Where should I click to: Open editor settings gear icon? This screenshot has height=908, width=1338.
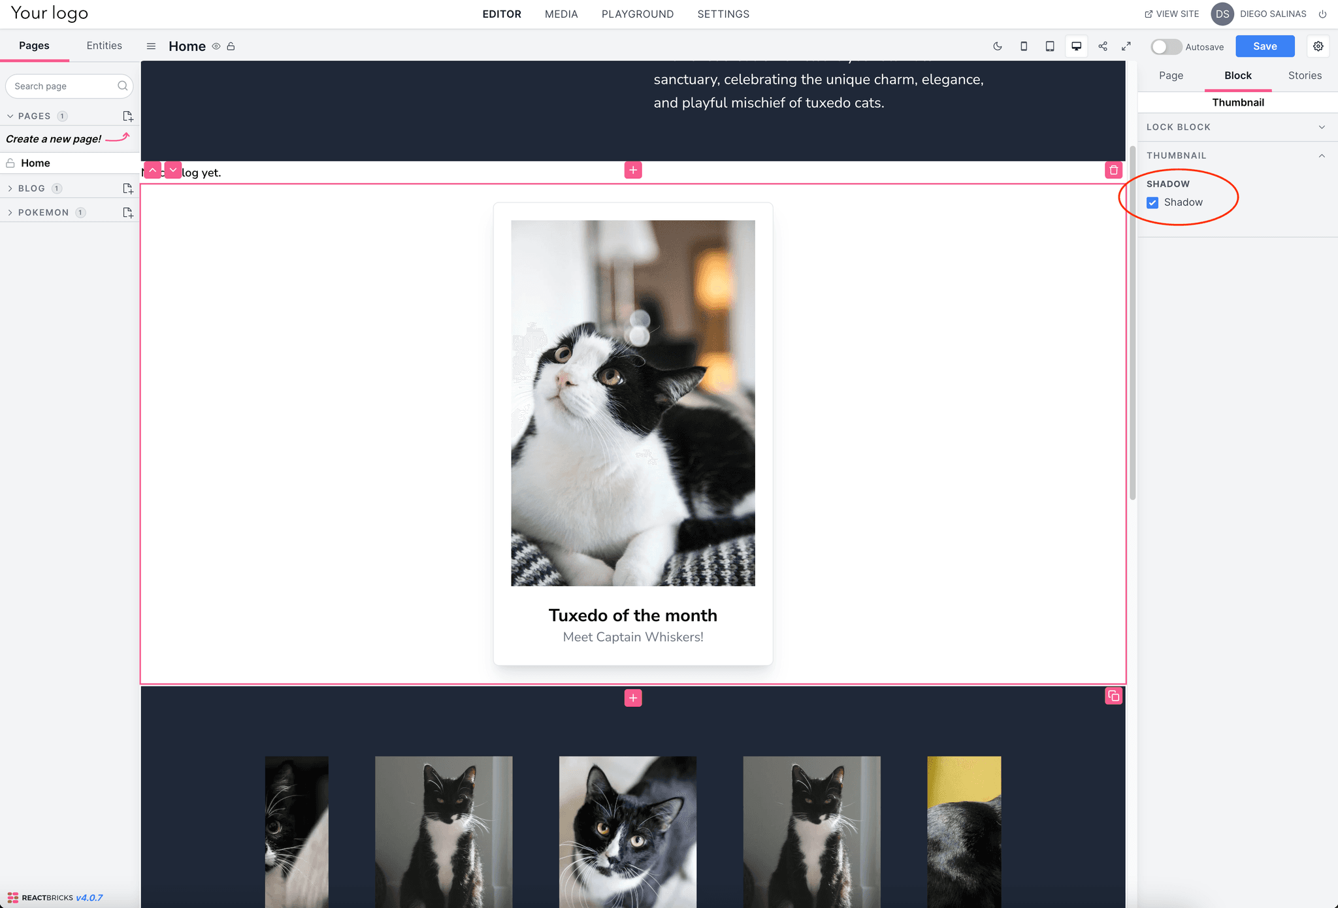point(1318,46)
